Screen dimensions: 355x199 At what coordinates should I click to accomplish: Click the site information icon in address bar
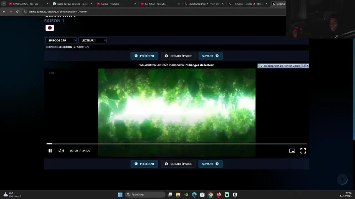pos(25,12)
